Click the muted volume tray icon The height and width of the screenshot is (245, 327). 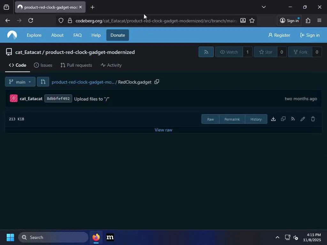click(296, 237)
